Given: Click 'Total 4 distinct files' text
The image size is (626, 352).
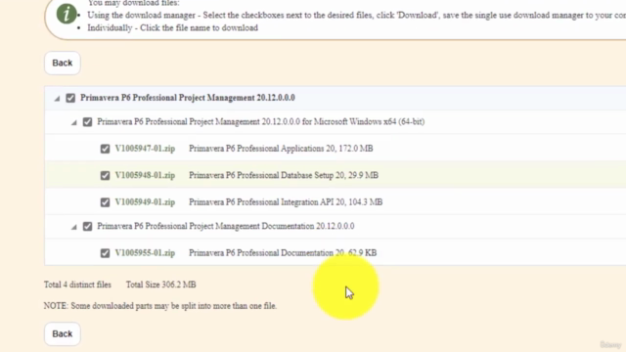Looking at the screenshot, I should point(77,285).
